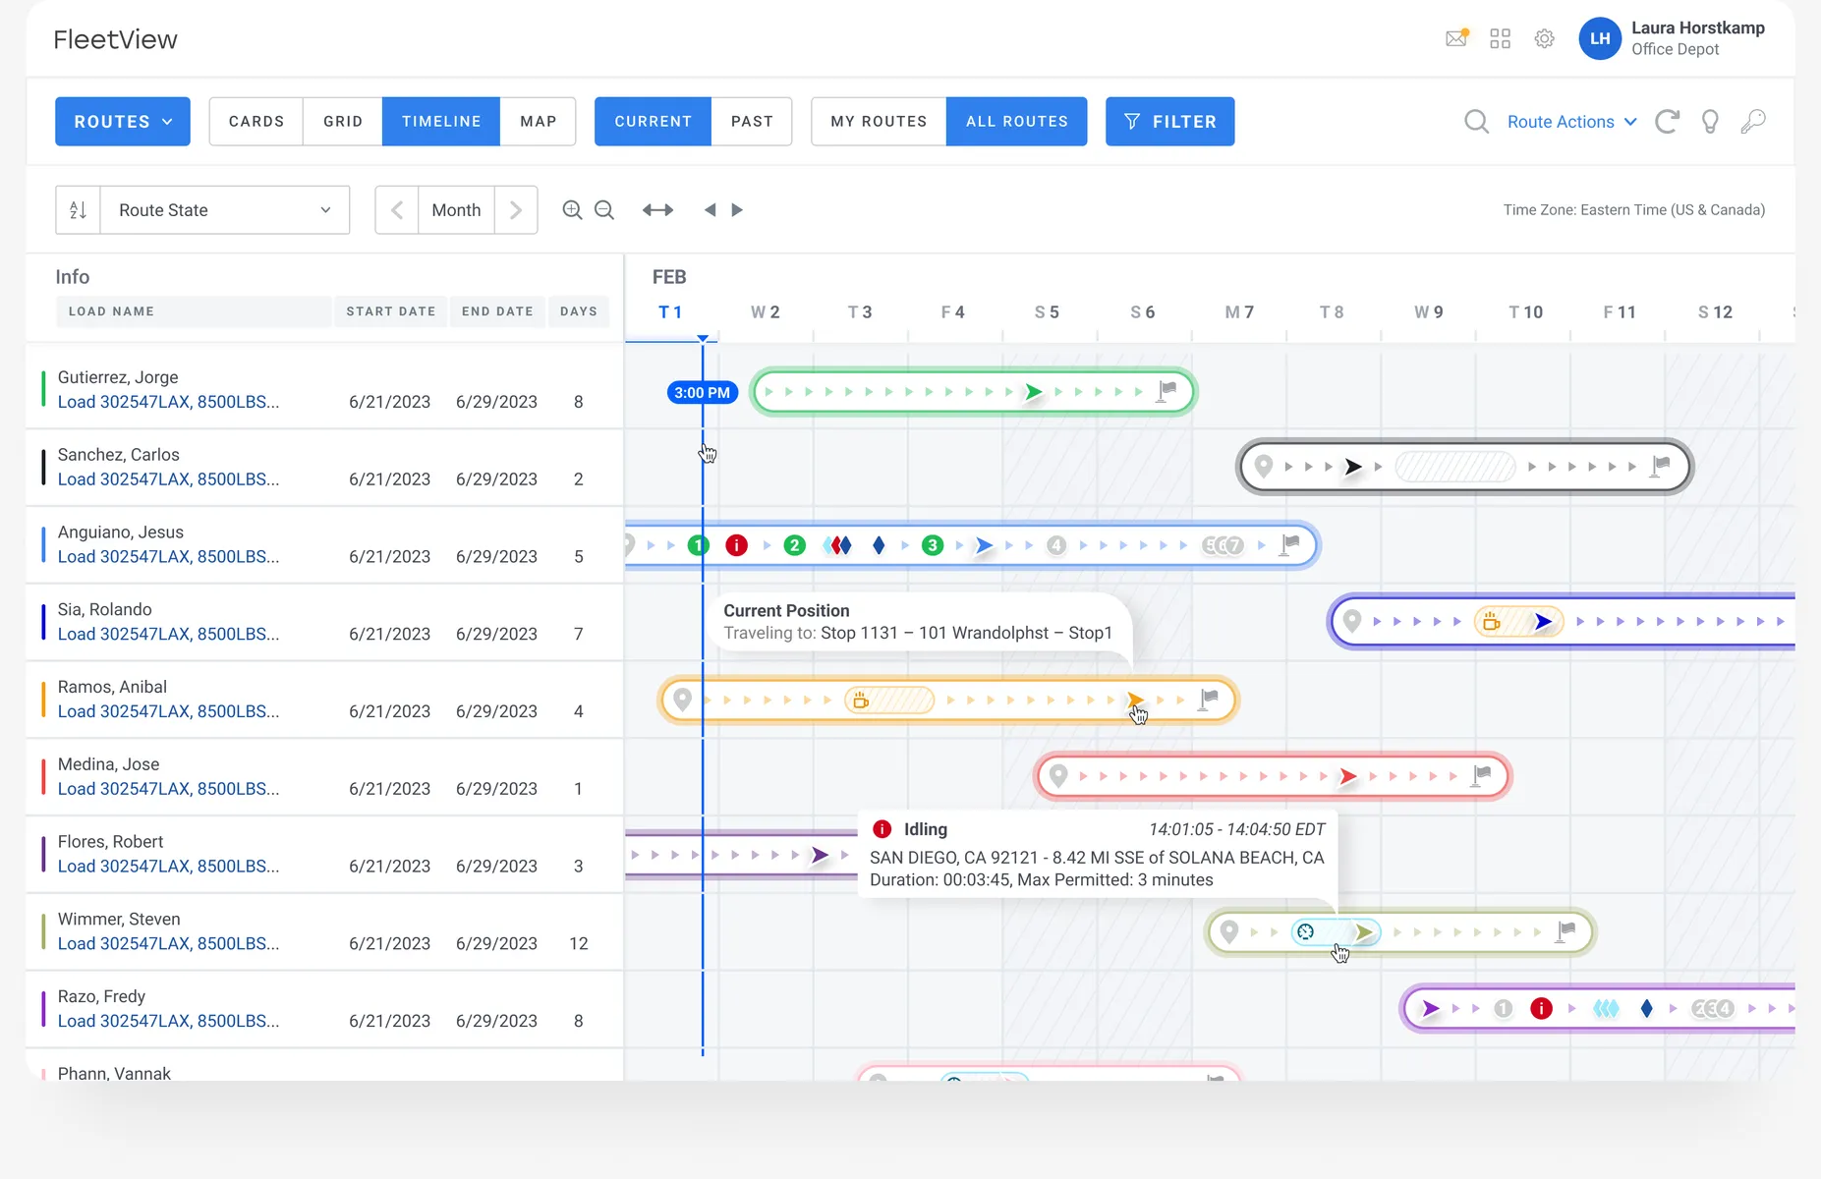Viewport: 1821px width, 1179px height.
Task: Click stop 2 marker on Anguiano route
Action: point(794,545)
